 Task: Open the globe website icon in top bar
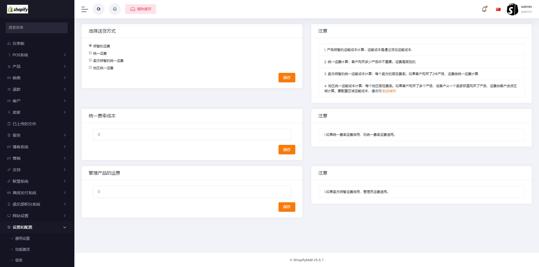point(99,9)
